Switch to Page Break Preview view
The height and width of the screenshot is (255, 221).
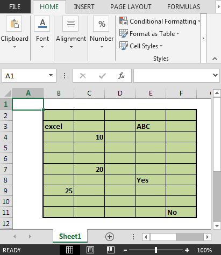(111, 250)
